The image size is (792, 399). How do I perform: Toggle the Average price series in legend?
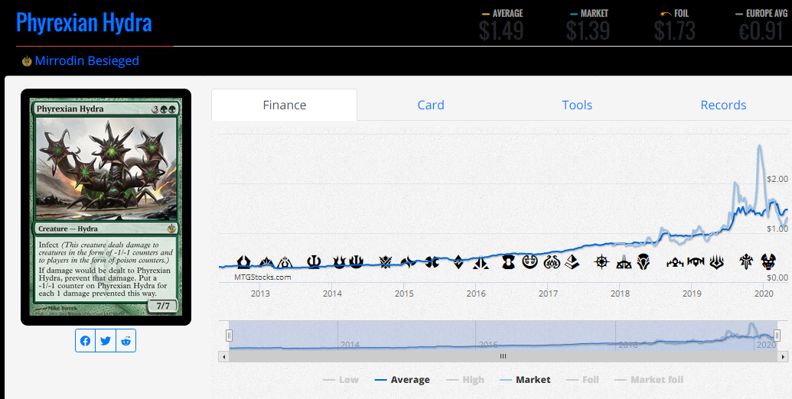(x=402, y=380)
